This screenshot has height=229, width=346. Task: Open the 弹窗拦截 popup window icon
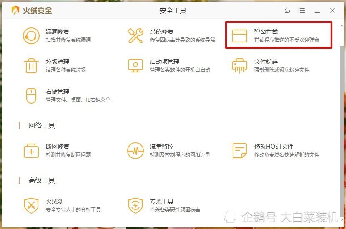point(239,36)
